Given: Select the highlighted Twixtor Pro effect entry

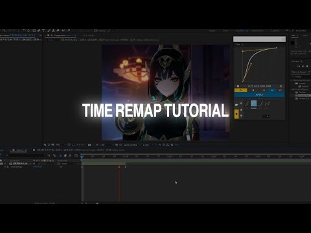Looking at the screenshot, I should click(304, 95).
